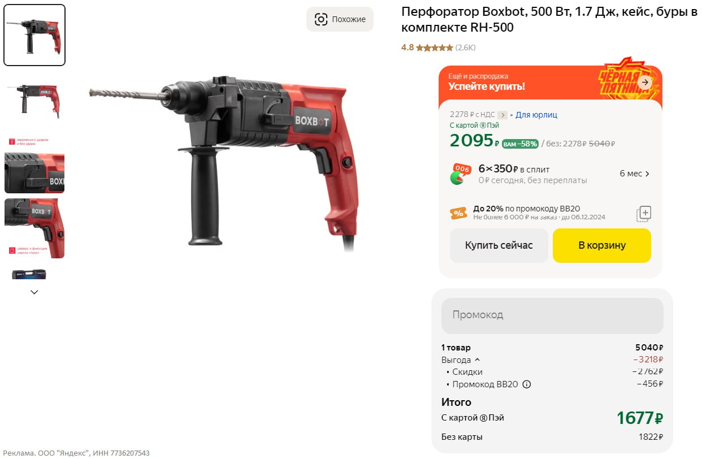Expand the 6 мес split term options
Image resolution: width=702 pixels, height=459 pixels.
pos(635,174)
